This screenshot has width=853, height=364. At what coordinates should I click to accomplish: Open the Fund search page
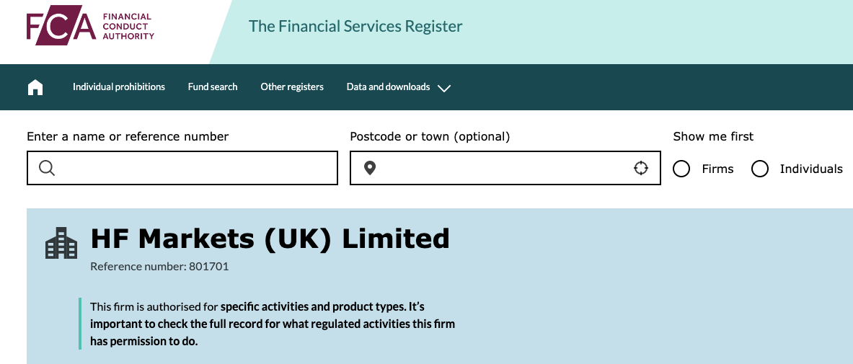[213, 87]
